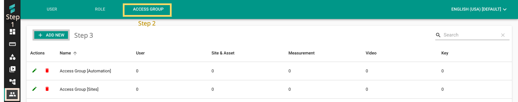Click the search magnifier icon
This screenshot has width=518, height=102.
coord(438,35)
